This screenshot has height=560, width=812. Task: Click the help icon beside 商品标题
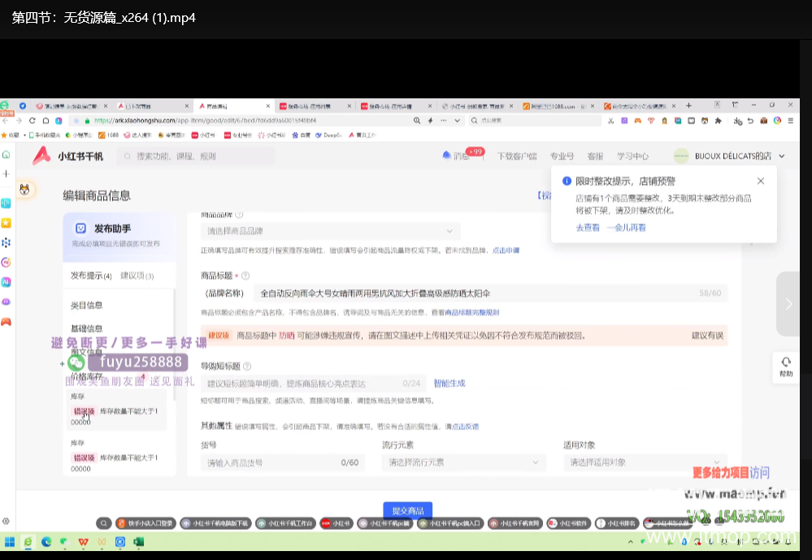pyautogui.click(x=245, y=276)
